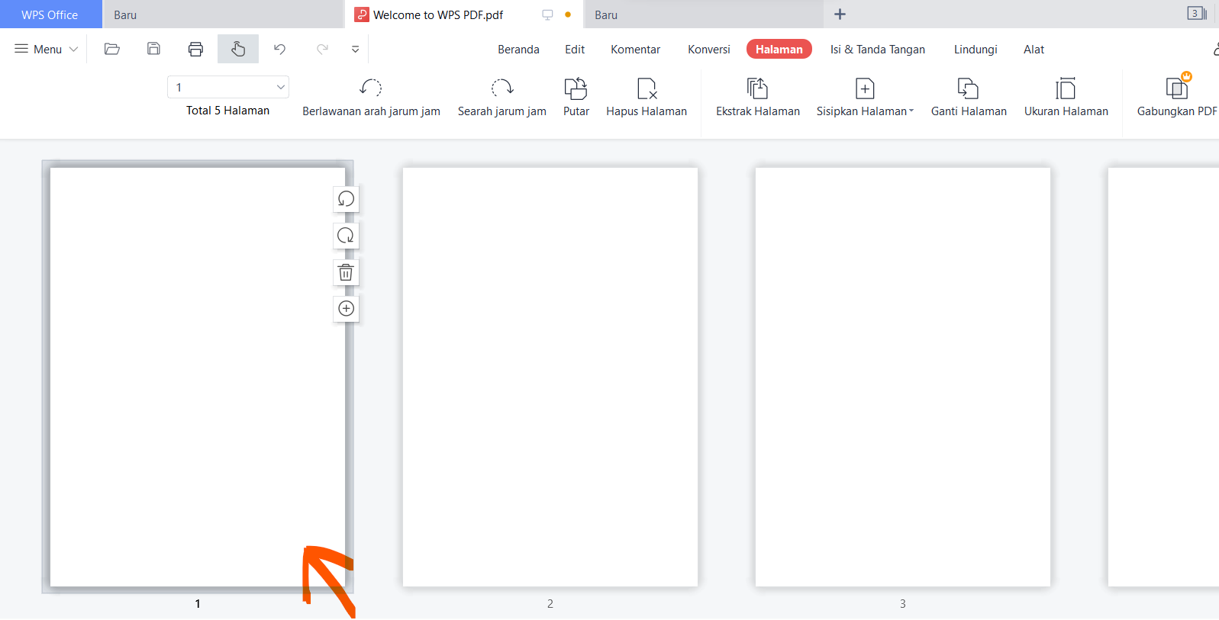Viewport: 1219px width, 620px height.
Task: Open the Lindungi tab
Action: 976,50
